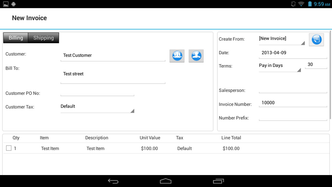
Task: Select the Billing section header
Action: coord(15,38)
